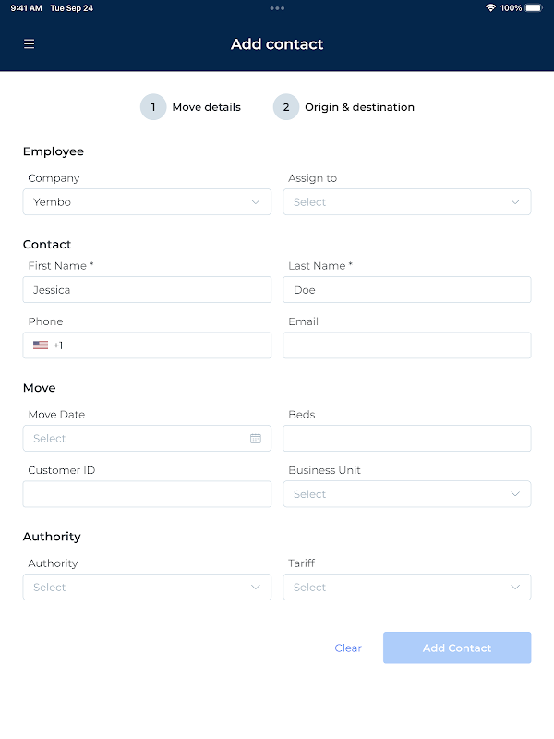The image size is (554, 739).
Task: Click the First Name field containing Jessica
Action: 147,290
